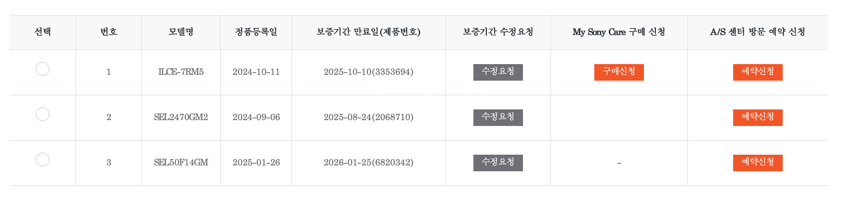Click 예약신청 for SEL50F14GM row
Image resolution: width=850 pixels, height=199 pixels.
(x=758, y=163)
